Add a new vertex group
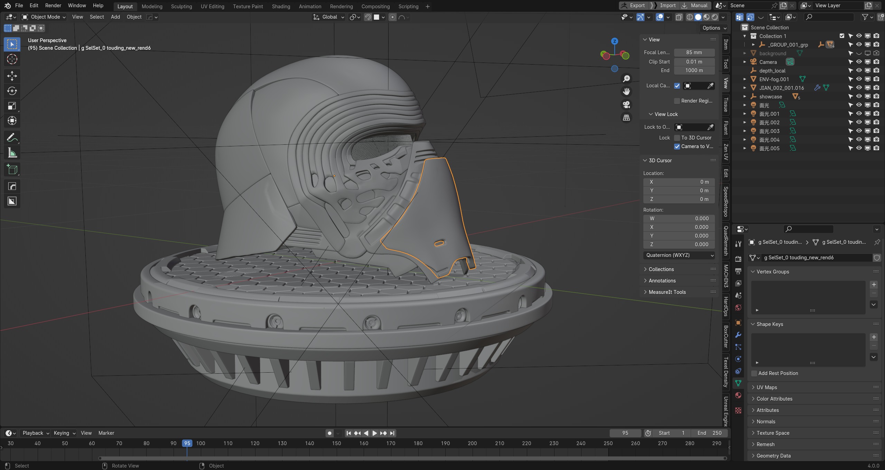Screen dimensions: 885x470 click(x=874, y=285)
